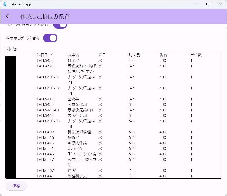Toggle the partially hidden switch at top
The width and height of the screenshot is (227, 196).
tap(60, 26)
